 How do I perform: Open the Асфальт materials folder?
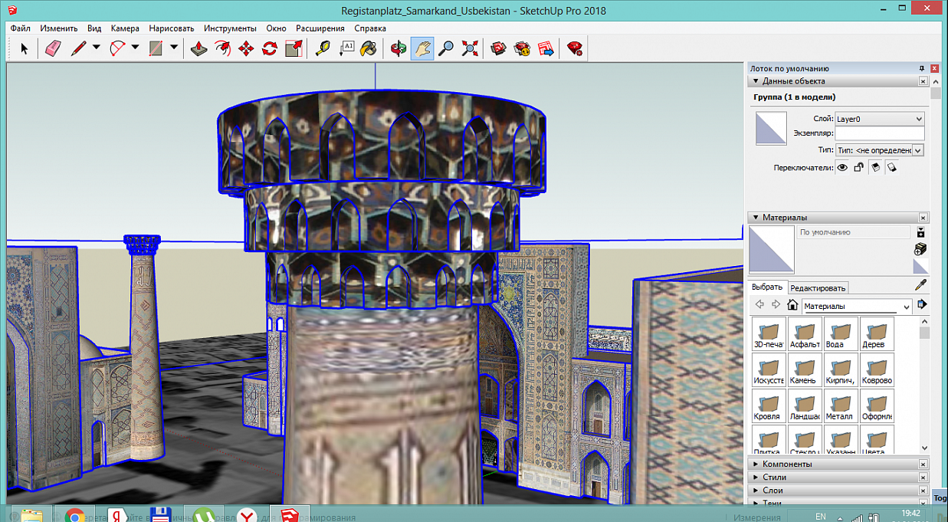(805, 334)
